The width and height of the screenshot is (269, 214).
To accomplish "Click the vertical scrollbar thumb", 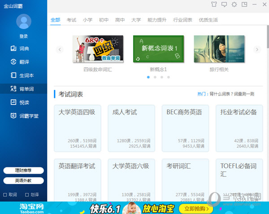I will 268,37.
